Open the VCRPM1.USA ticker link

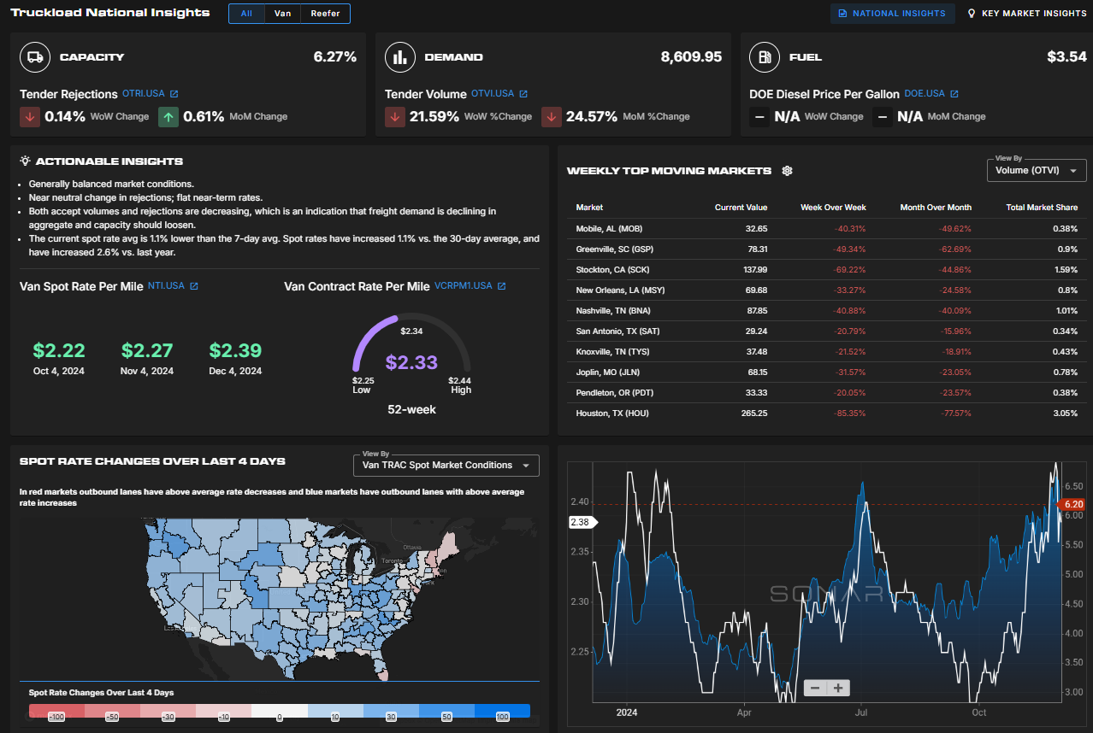pos(464,286)
